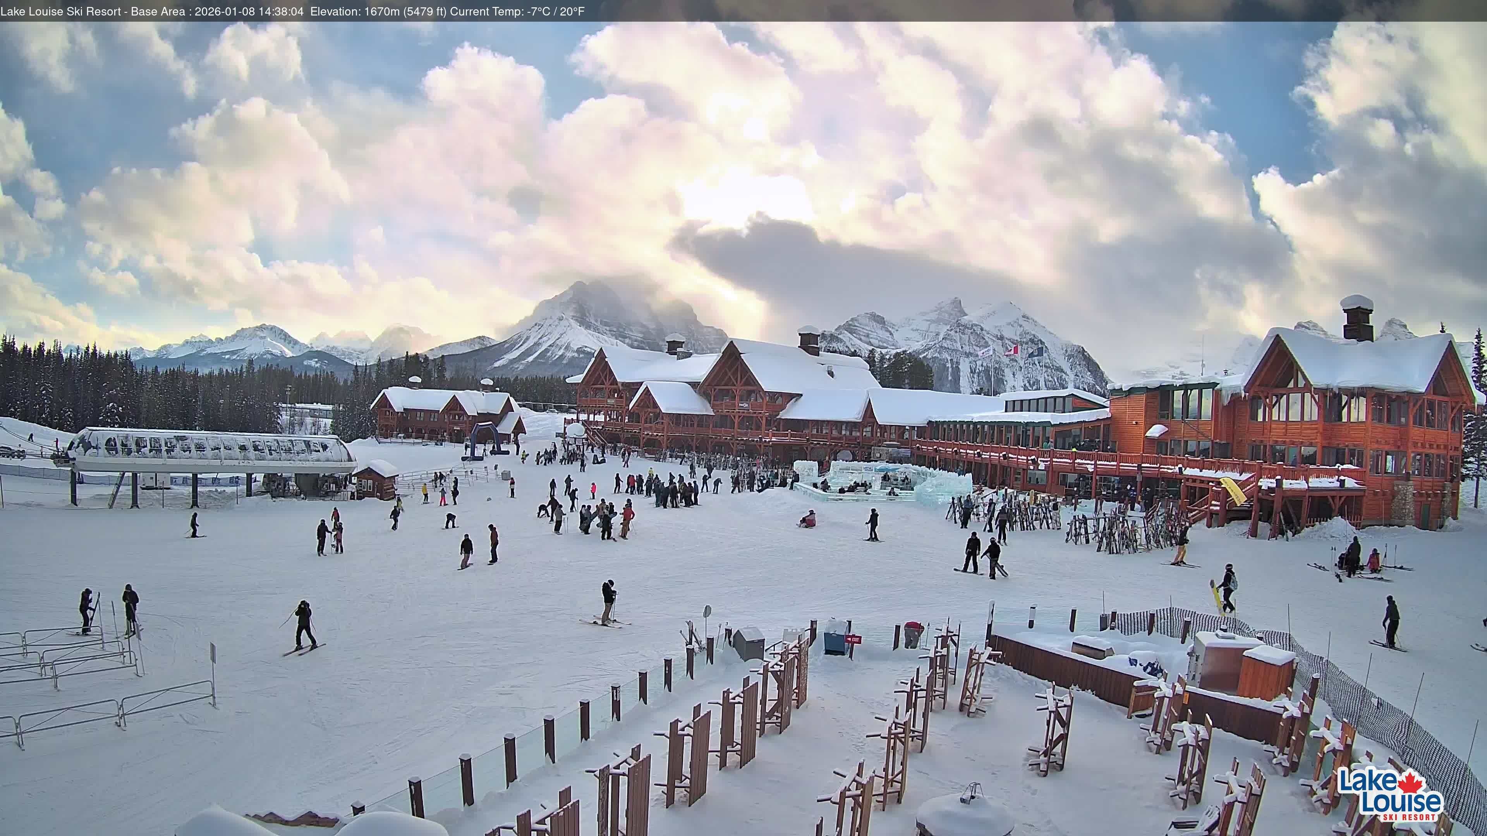Click the second flag beside the Canadian flag
1487x836 pixels.
(1036, 351)
